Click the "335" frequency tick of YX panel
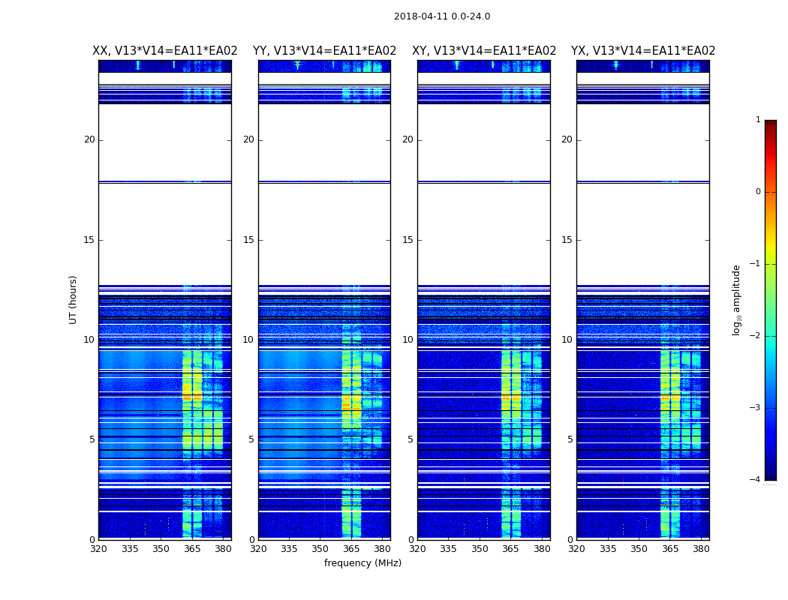The height and width of the screenshot is (600, 788). 608,549
